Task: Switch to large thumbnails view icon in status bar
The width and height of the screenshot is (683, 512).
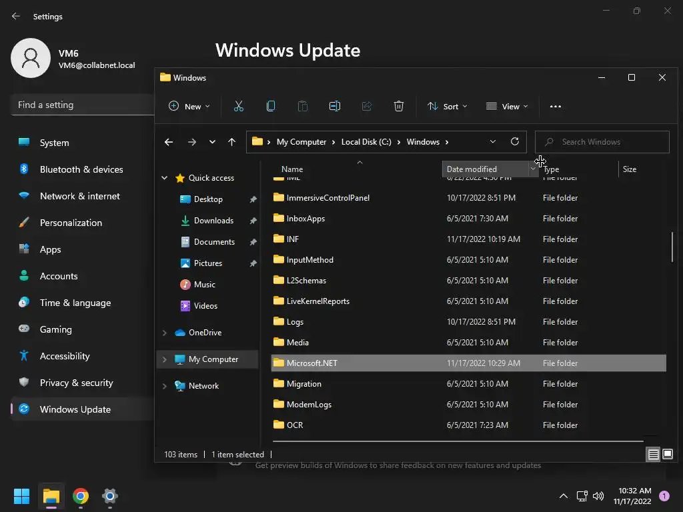Action: tap(667, 455)
